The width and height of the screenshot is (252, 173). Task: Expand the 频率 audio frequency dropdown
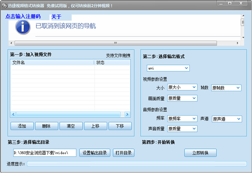pos(182,119)
